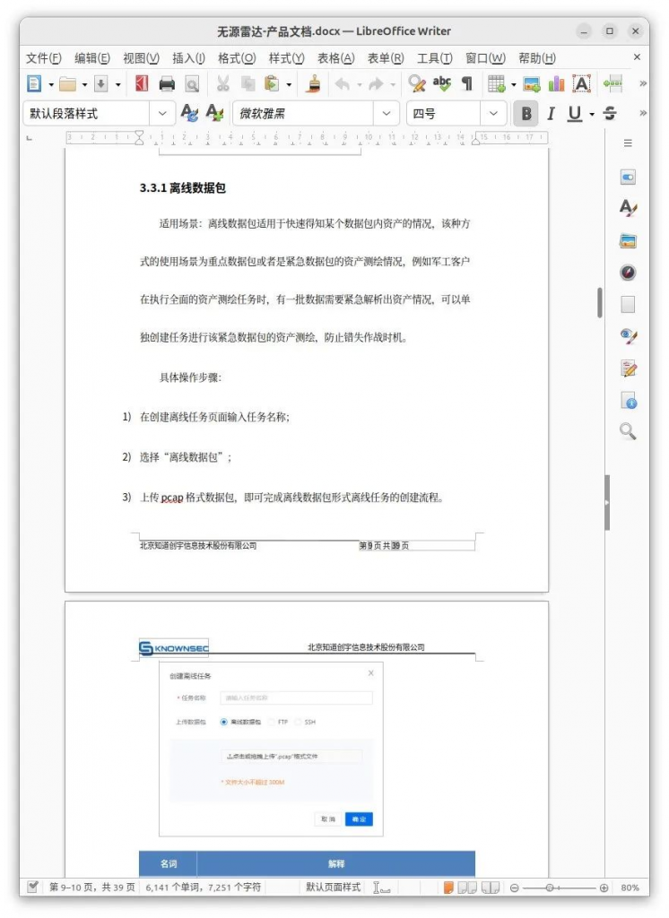Activate the Clone Formatting paintbrush
Viewport: 669px width, 918px height.
tap(314, 84)
